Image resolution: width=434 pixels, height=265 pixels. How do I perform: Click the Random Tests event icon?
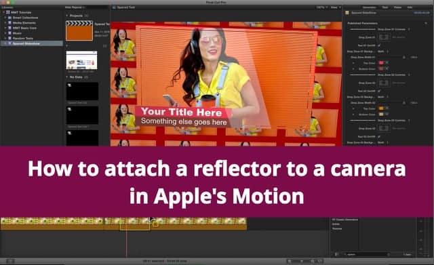[9, 39]
